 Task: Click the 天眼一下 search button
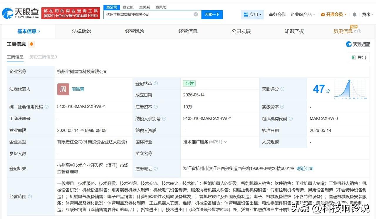[x=212, y=14]
